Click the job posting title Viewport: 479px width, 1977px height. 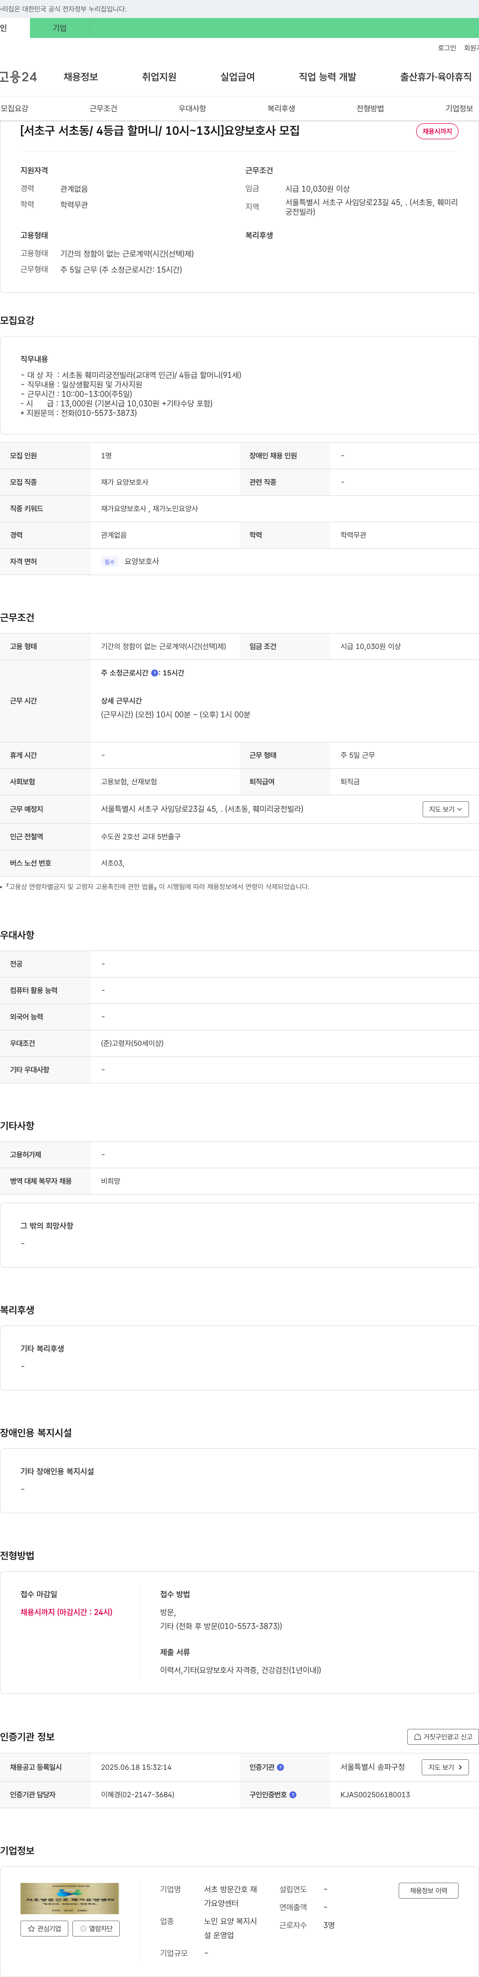(160, 130)
